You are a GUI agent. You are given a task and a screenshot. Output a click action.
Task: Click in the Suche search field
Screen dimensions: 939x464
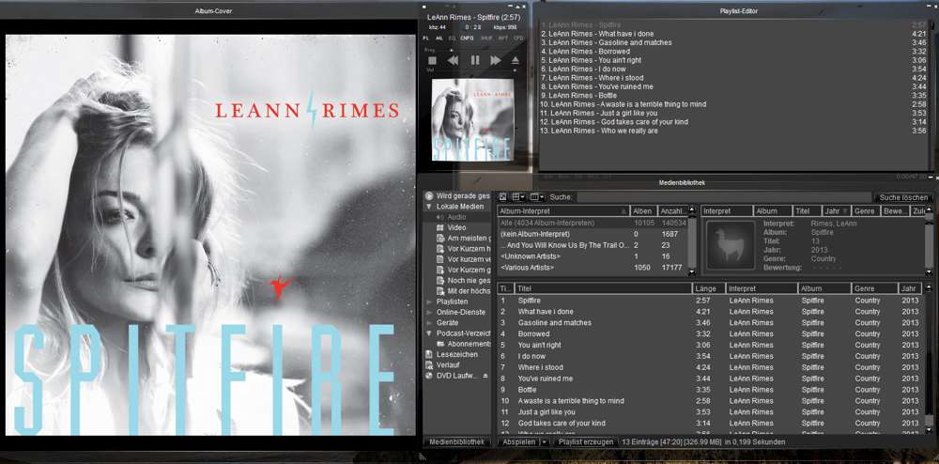coord(723,197)
